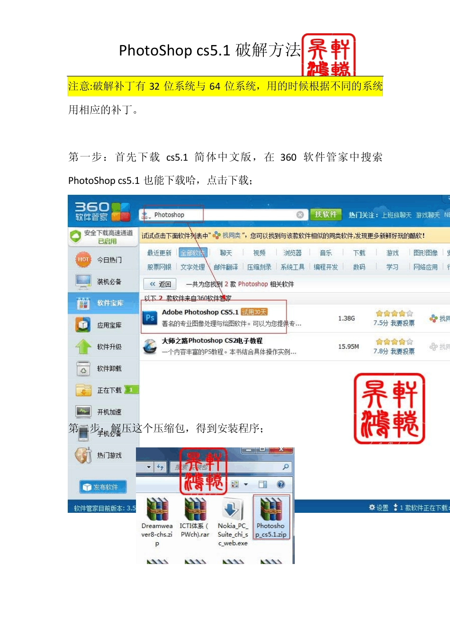This screenshot has width=450, height=637.
Task: Switch to the 下载 category tab
Action: tap(359, 253)
